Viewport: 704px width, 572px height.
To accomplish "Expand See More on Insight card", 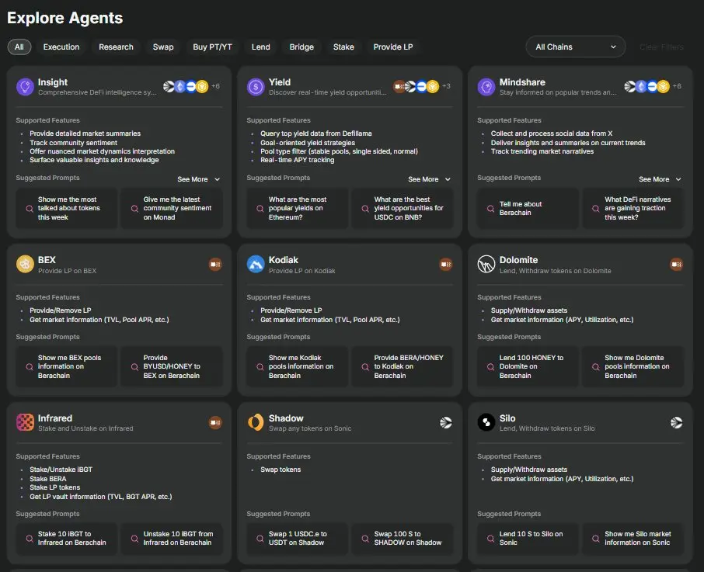I will (x=198, y=179).
